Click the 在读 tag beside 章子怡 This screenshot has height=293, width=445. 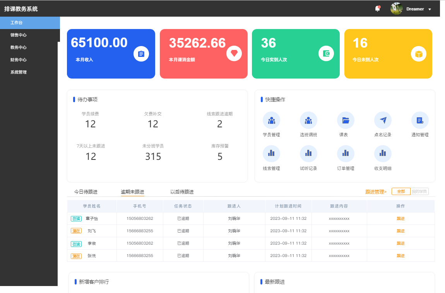[76, 219]
